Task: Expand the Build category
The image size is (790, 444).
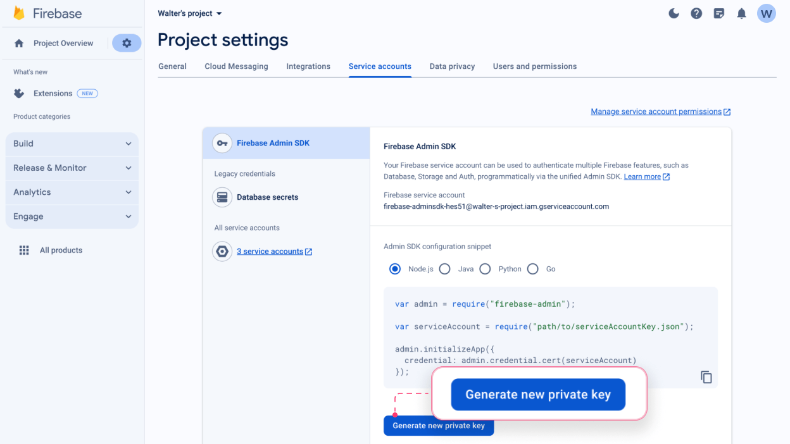Action: tap(72, 144)
